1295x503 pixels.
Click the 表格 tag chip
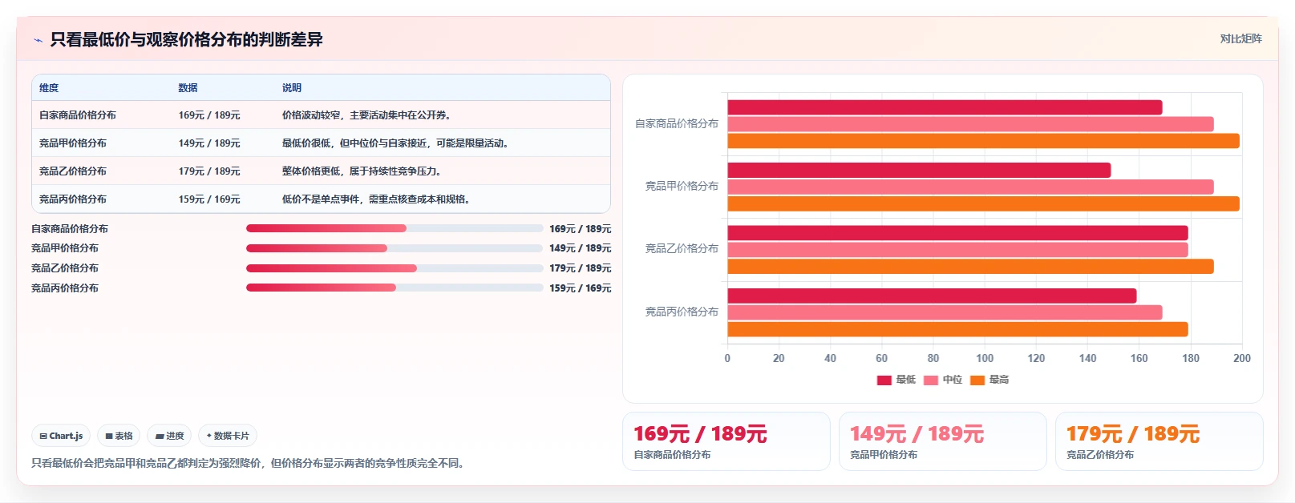point(119,436)
